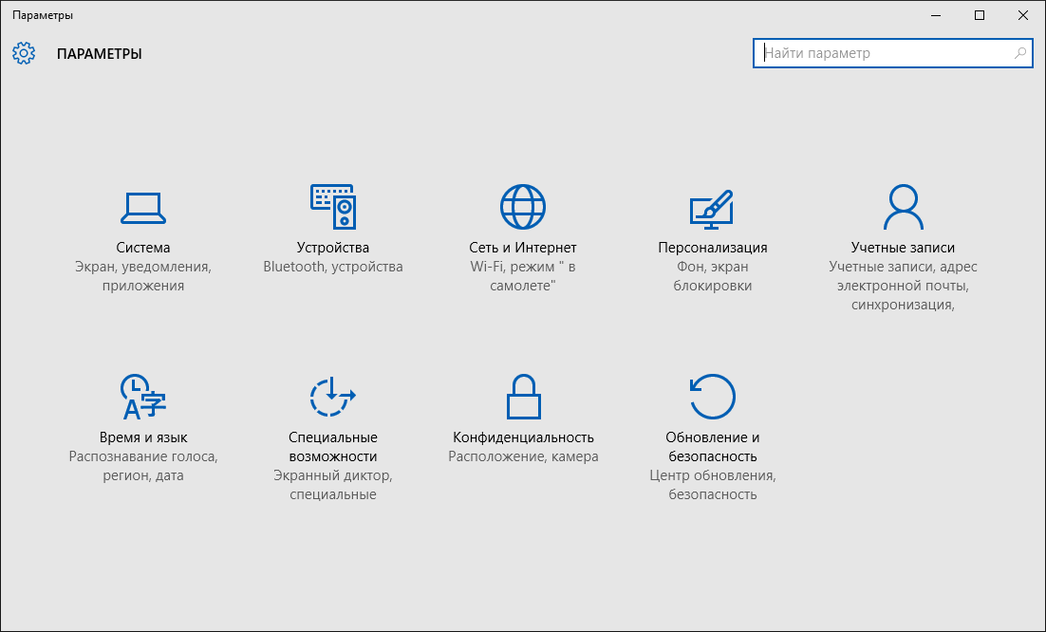
Task: Click the magnifier icon in the search box
Action: [x=1020, y=53]
